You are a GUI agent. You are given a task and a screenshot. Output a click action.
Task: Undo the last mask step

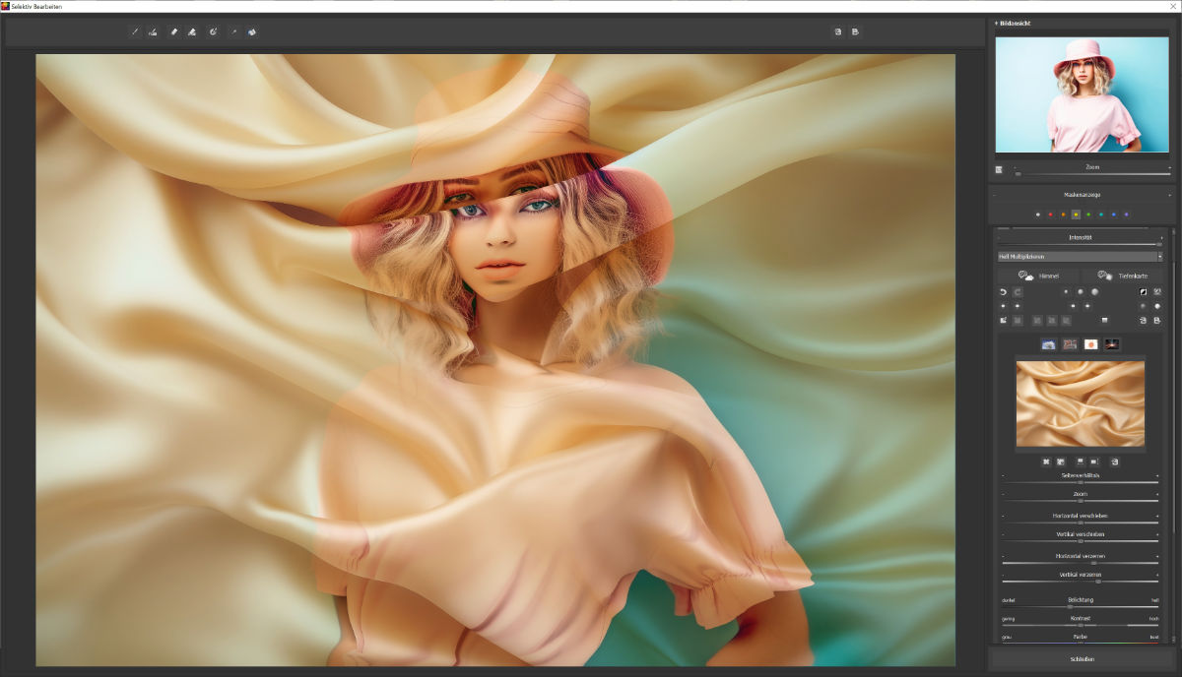click(x=1004, y=291)
